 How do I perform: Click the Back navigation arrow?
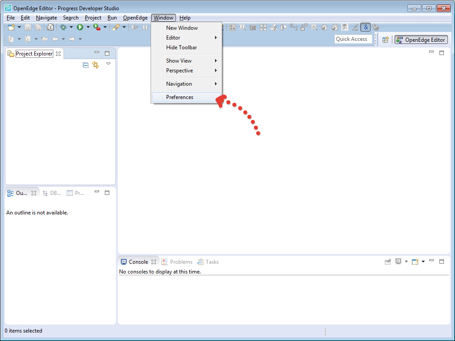coord(55,39)
